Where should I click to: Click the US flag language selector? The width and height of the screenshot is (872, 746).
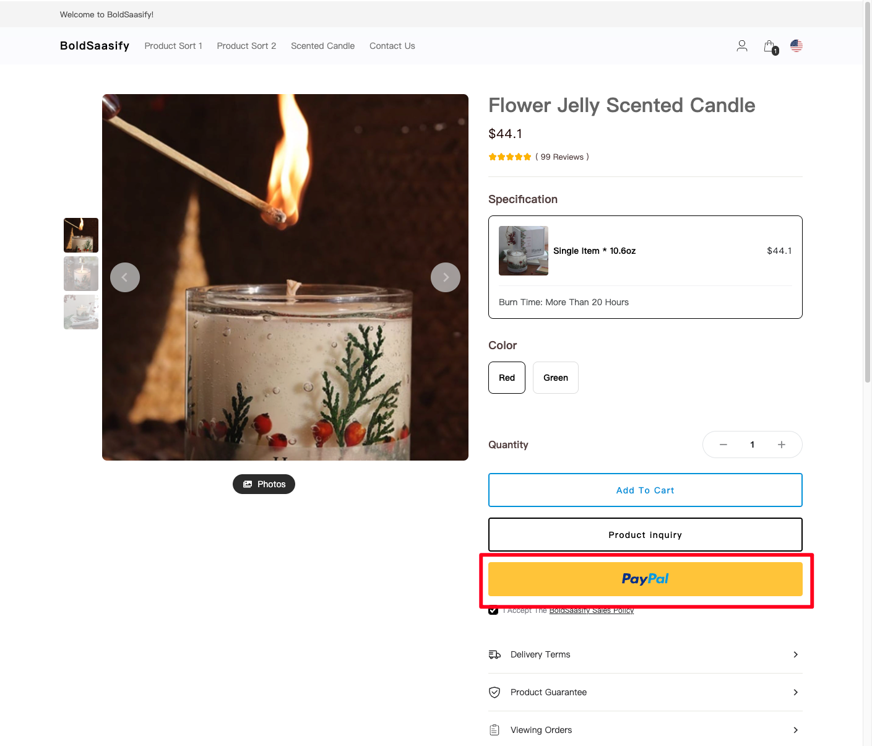796,46
